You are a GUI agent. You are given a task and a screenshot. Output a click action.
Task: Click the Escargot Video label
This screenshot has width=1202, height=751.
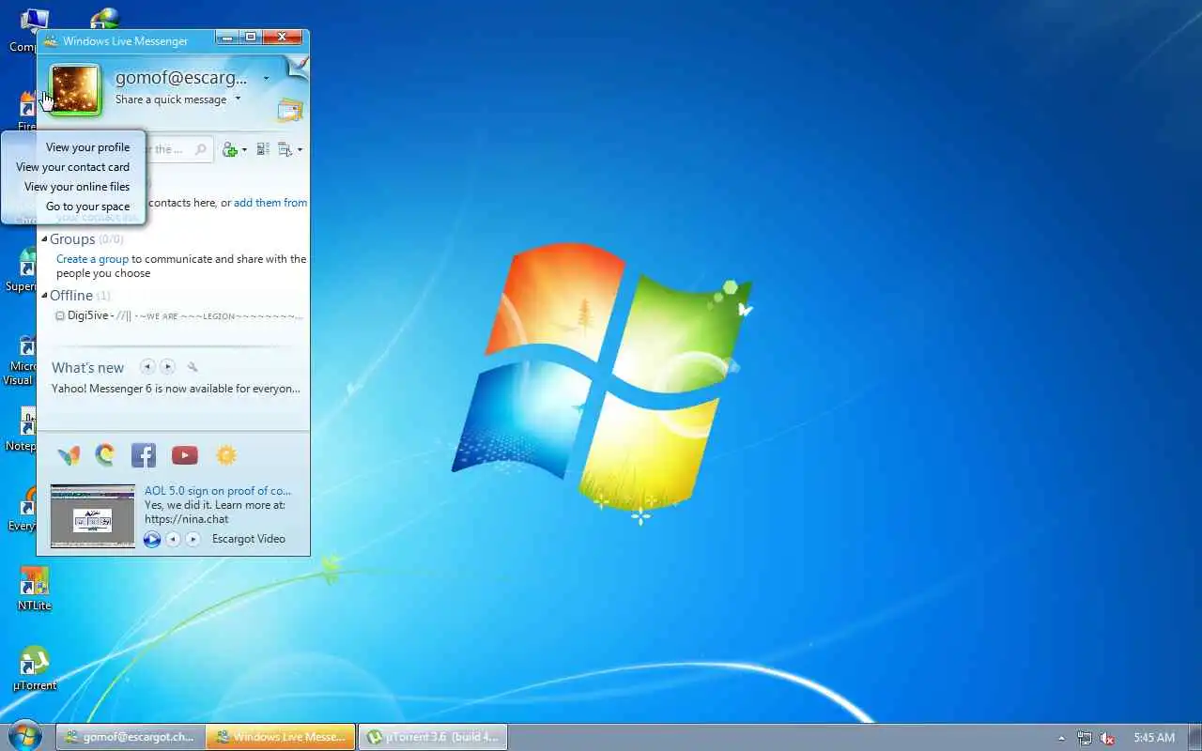pyautogui.click(x=248, y=539)
